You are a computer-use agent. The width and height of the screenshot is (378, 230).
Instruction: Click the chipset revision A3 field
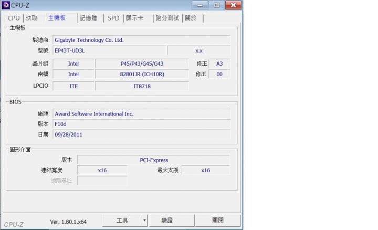[x=219, y=64]
